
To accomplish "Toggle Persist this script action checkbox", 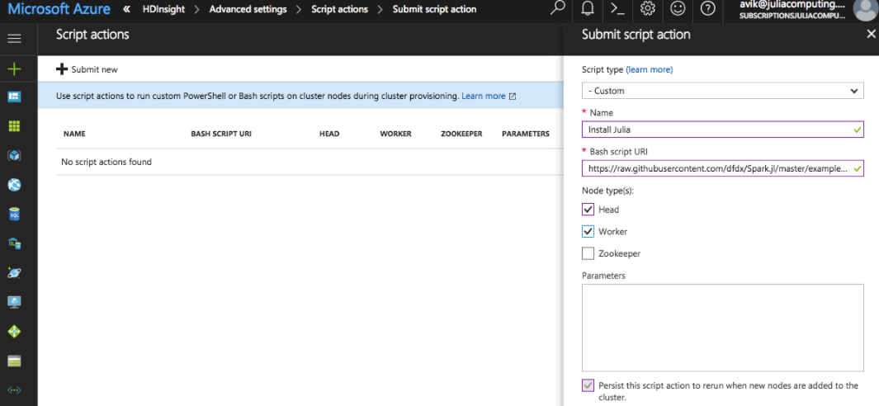I will coord(588,385).
